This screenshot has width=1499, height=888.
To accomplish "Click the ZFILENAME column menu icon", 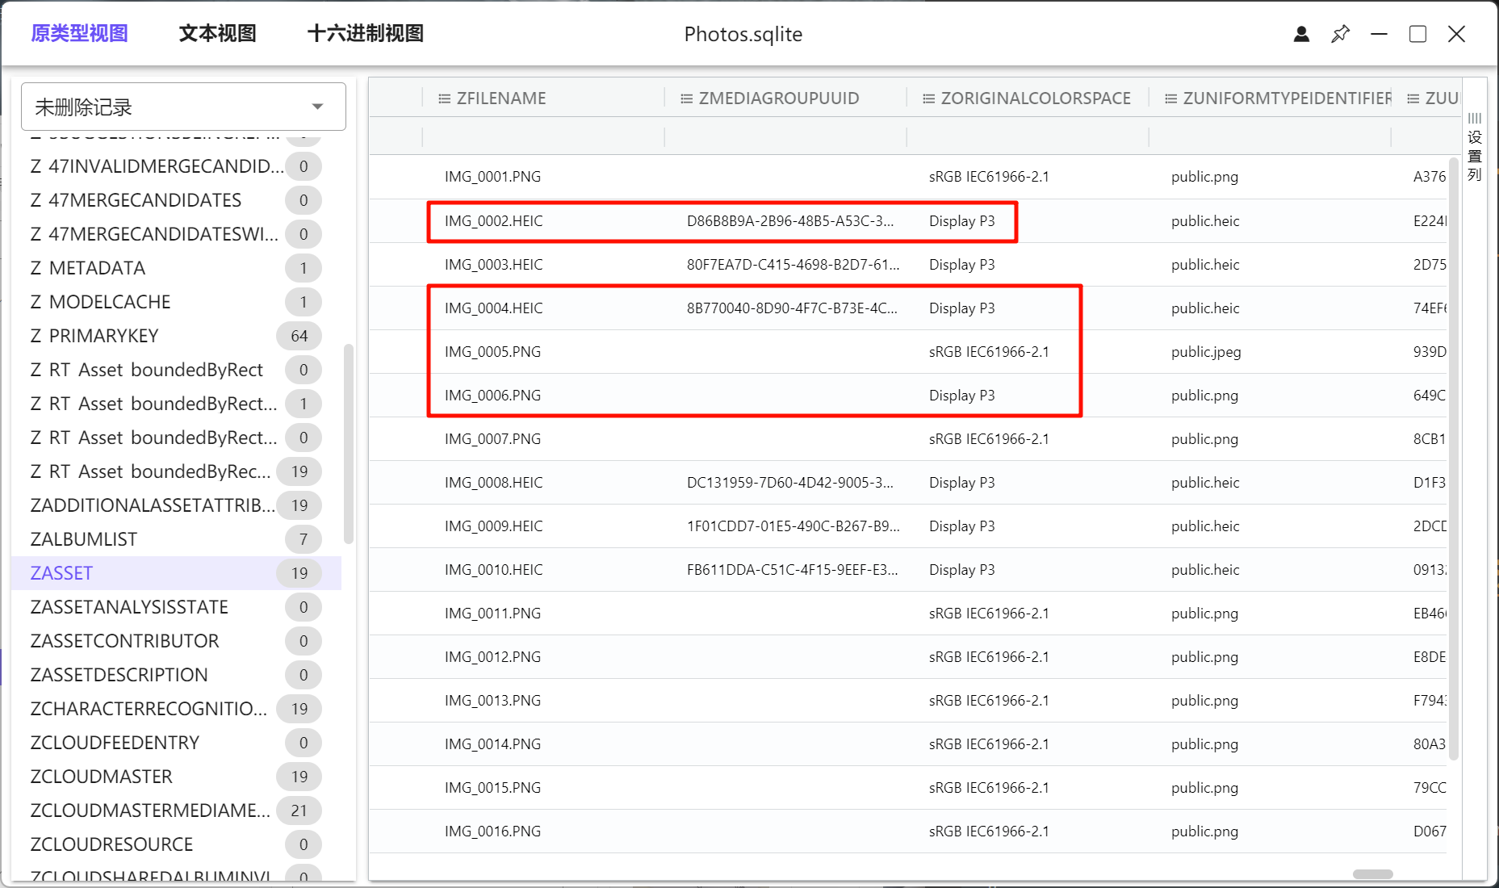I will click(x=444, y=98).
